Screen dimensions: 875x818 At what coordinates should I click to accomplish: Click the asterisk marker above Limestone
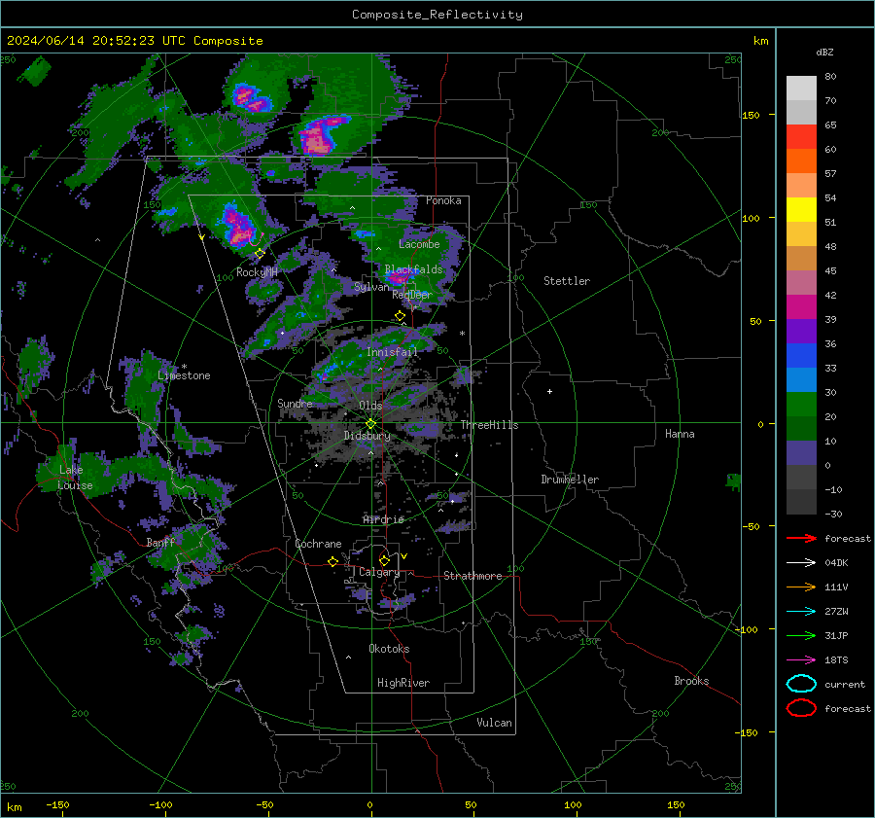(x=184, y=367)
